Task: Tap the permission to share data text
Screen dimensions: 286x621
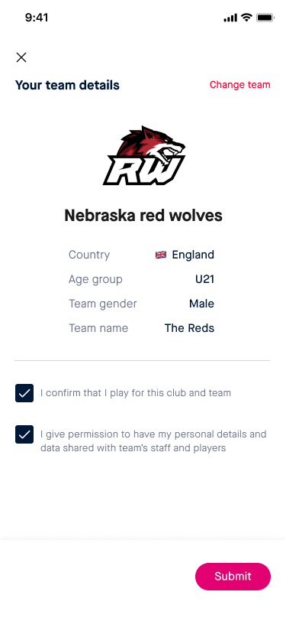Action: click(x=153, y=441)
